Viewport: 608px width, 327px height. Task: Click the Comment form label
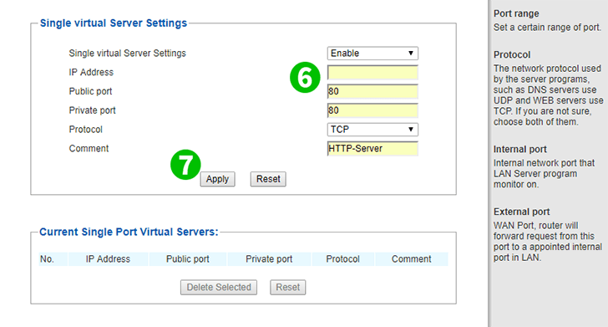click(x=89, y=148)
